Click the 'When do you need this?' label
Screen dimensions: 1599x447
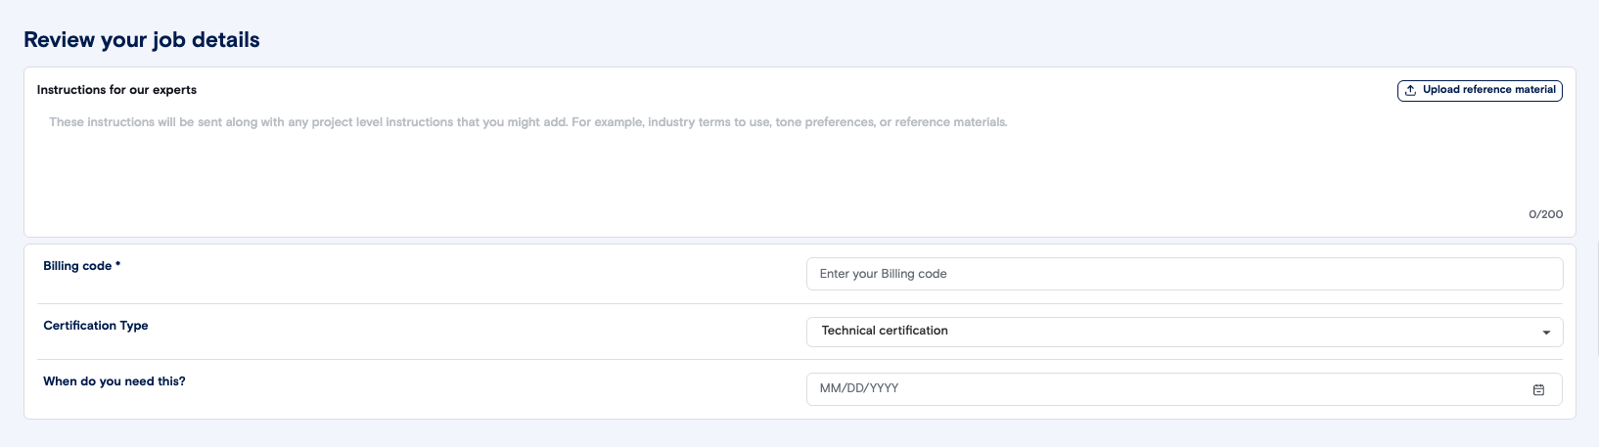click(114, 381)
